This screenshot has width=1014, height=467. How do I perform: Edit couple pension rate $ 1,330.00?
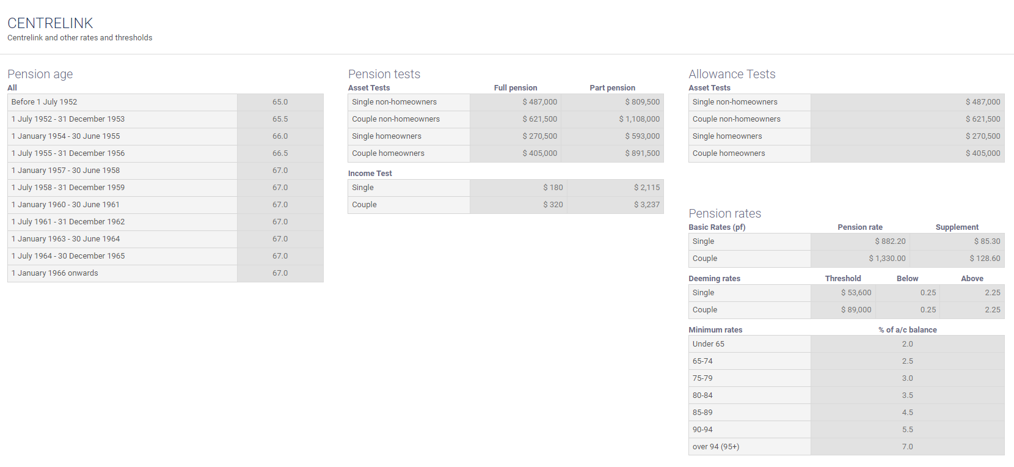click(860, 259)
